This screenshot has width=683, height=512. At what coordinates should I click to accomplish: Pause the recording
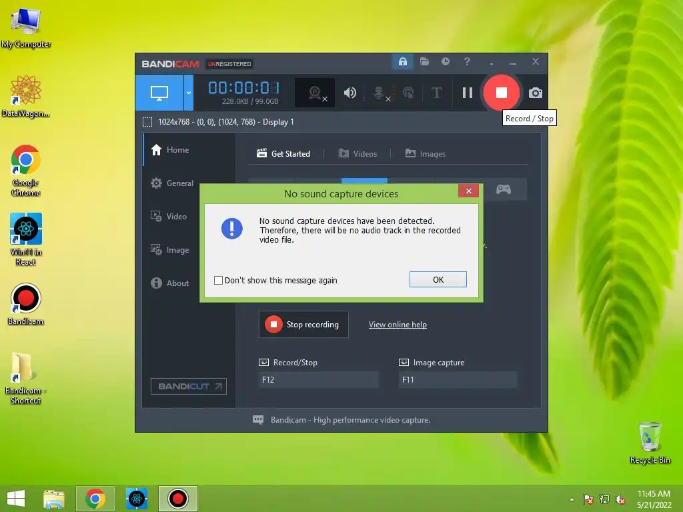(467, 92)
